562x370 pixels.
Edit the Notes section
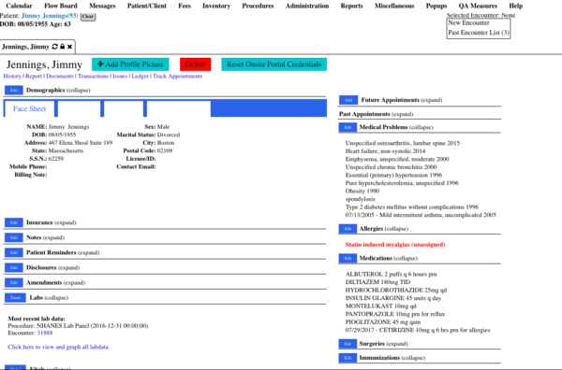(x=14, y=237)
